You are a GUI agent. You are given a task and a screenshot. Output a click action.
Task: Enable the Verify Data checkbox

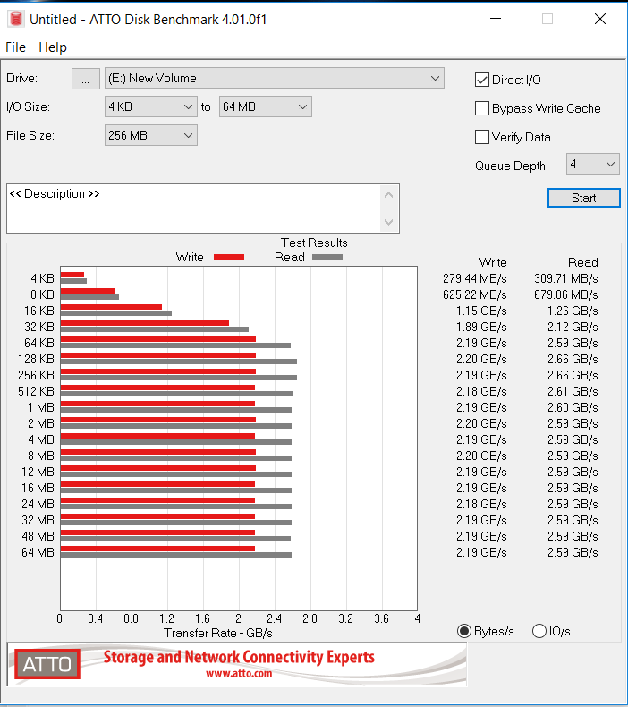click(x=482, y=137)
